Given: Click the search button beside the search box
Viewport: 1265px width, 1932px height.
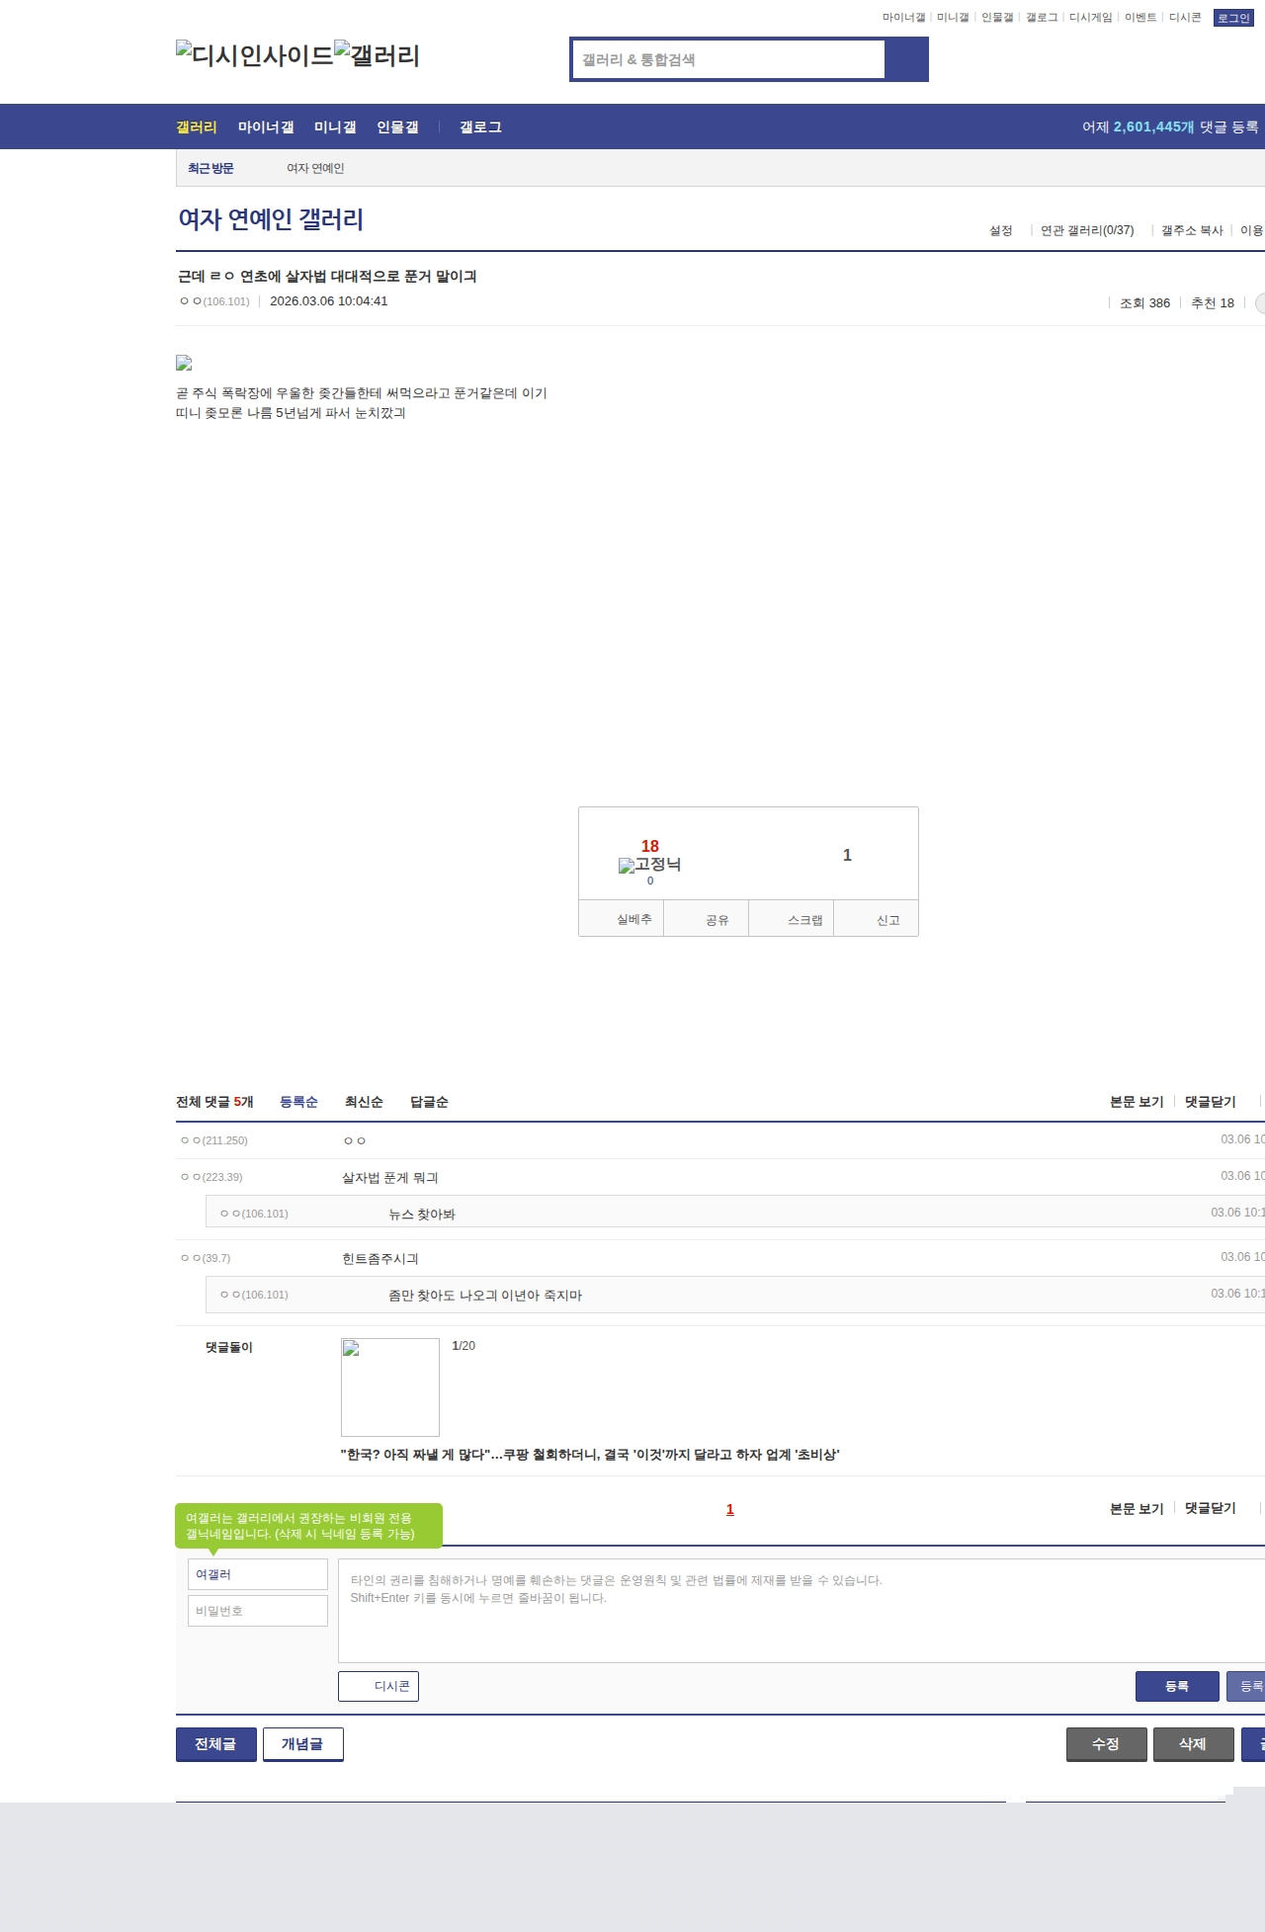Looking at the screenshot, I should click(x=906, y=59).
